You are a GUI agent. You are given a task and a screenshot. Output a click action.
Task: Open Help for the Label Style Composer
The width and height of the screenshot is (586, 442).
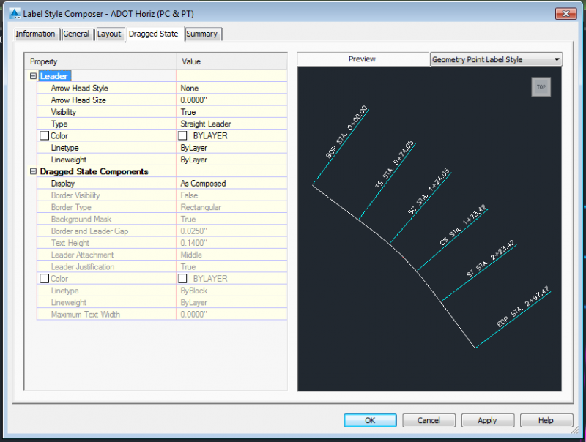tap(546, 420)
